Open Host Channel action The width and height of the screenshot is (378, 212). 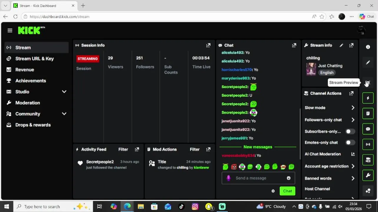click(x=317, y=189)
